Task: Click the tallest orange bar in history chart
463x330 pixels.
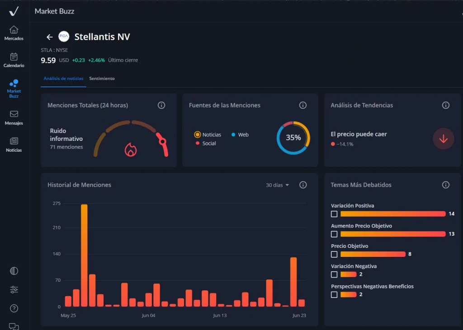Action: tap(84, 256)
